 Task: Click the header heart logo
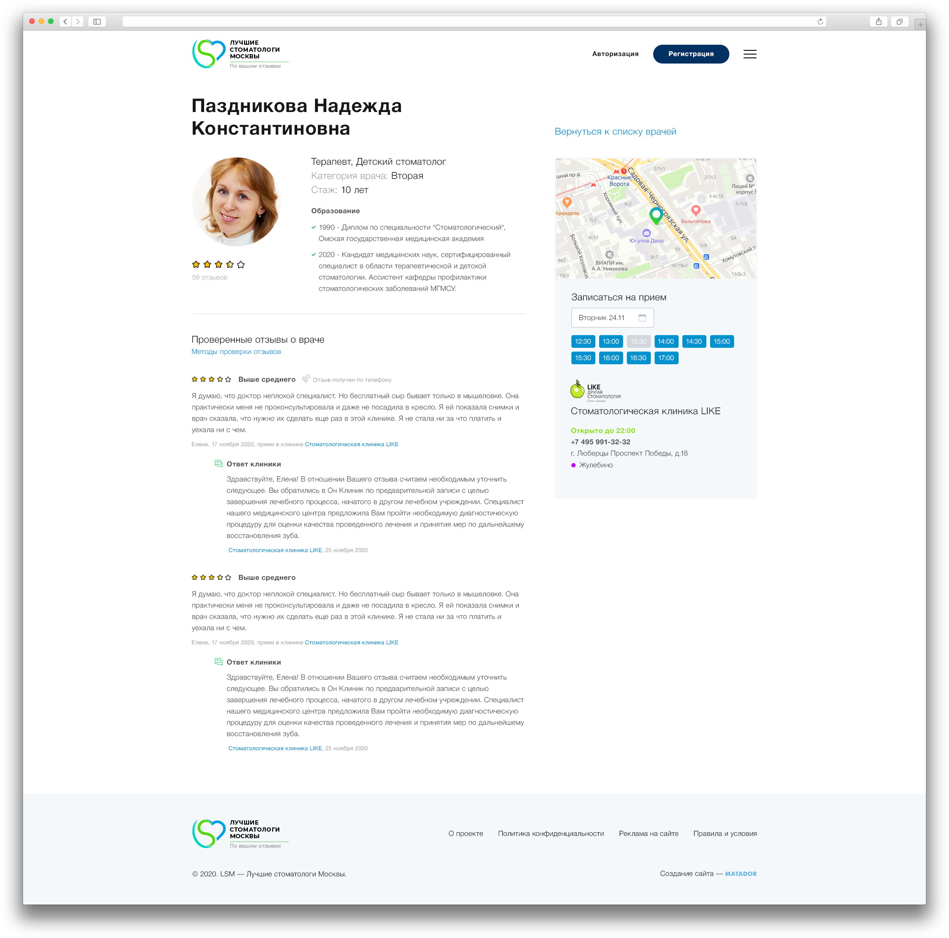pos(209,54)
